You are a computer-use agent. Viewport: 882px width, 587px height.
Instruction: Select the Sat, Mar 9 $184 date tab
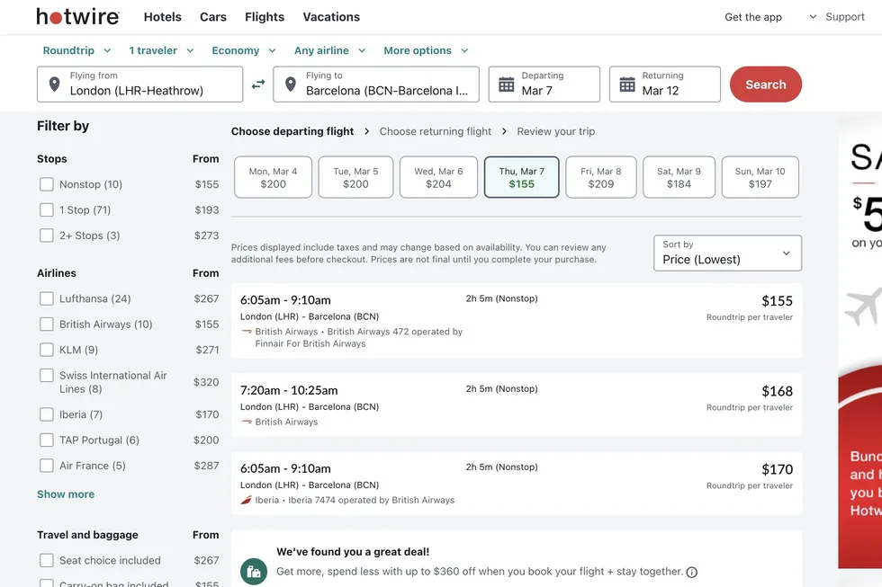[679, 177]
